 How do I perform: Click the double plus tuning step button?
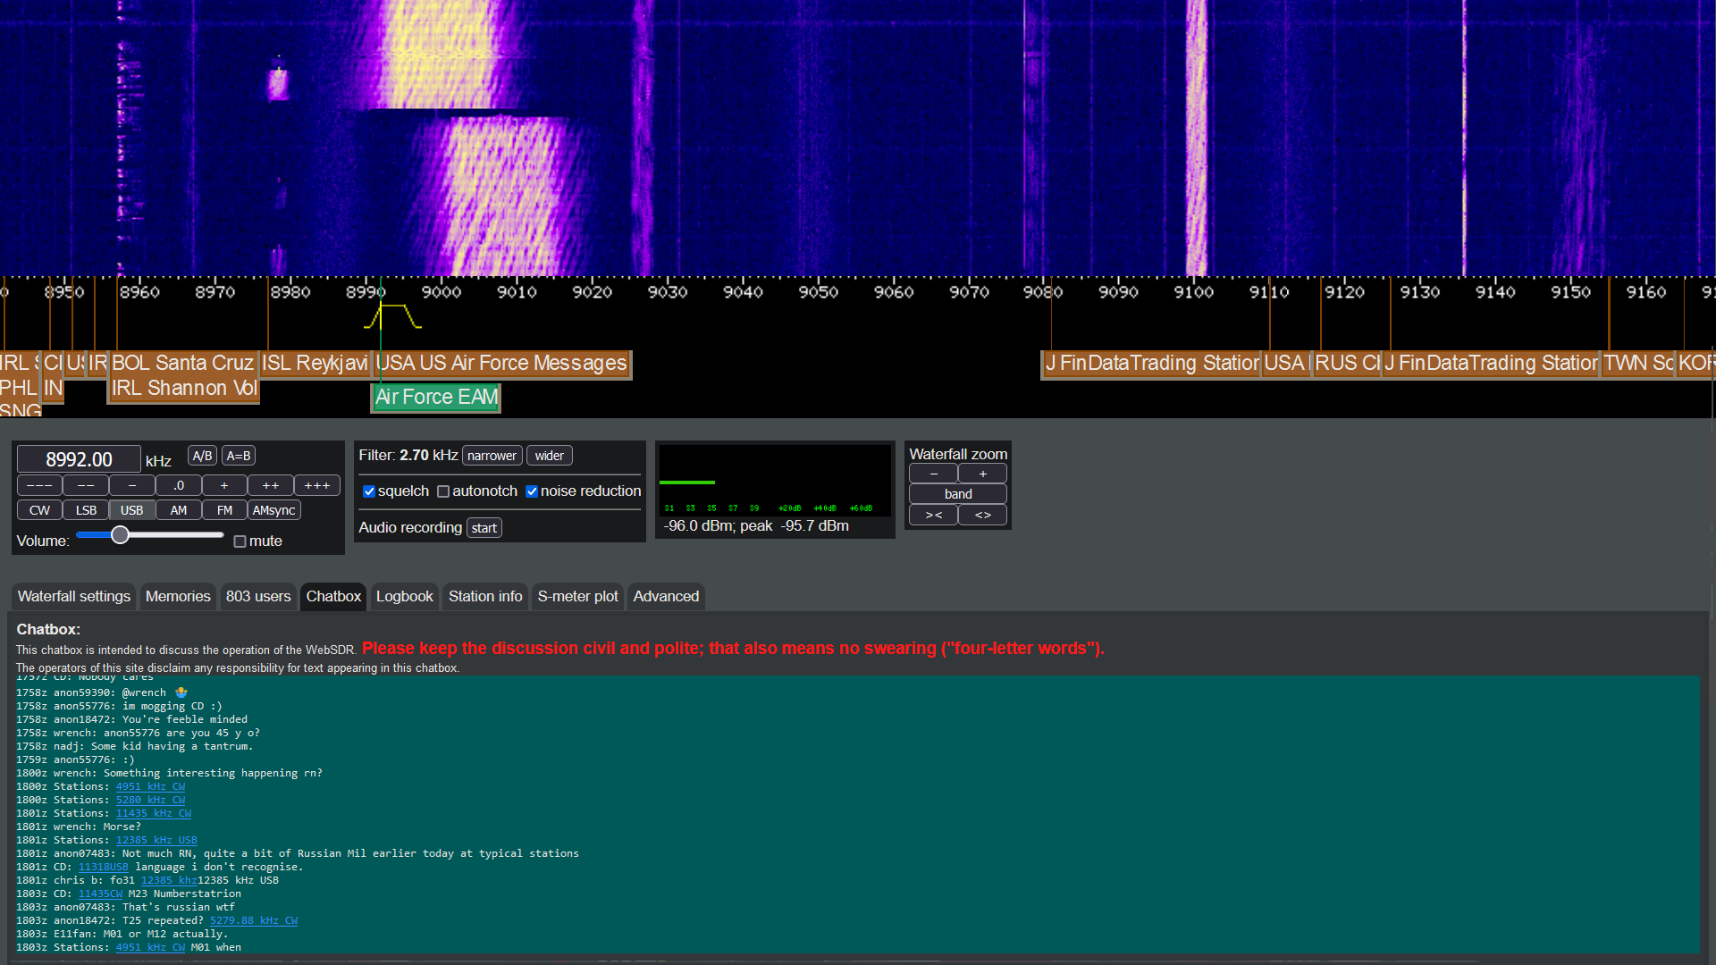tap(271, 485)
